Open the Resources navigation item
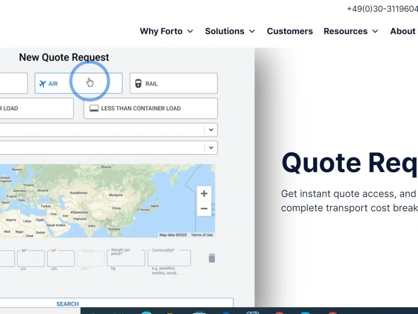The height and width of the screenshot is (314, 418). (346, 31)
